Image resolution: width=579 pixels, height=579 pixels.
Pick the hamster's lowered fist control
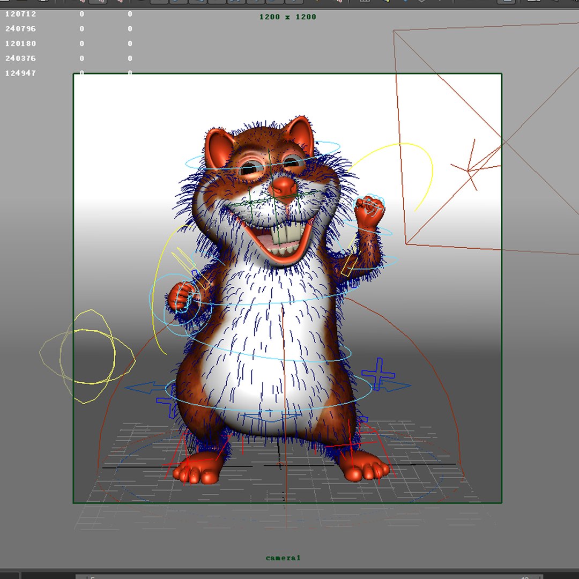[x=182, y=296]
